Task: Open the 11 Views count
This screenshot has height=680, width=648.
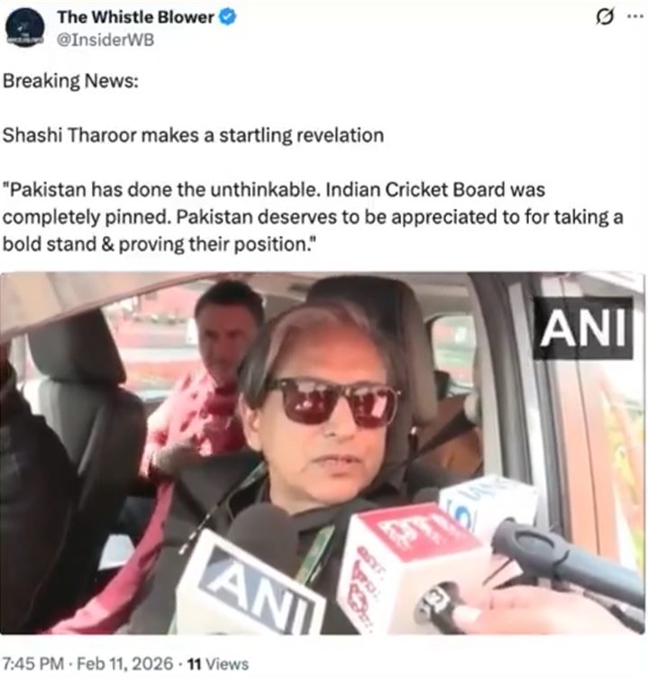Action: point(218,664)
